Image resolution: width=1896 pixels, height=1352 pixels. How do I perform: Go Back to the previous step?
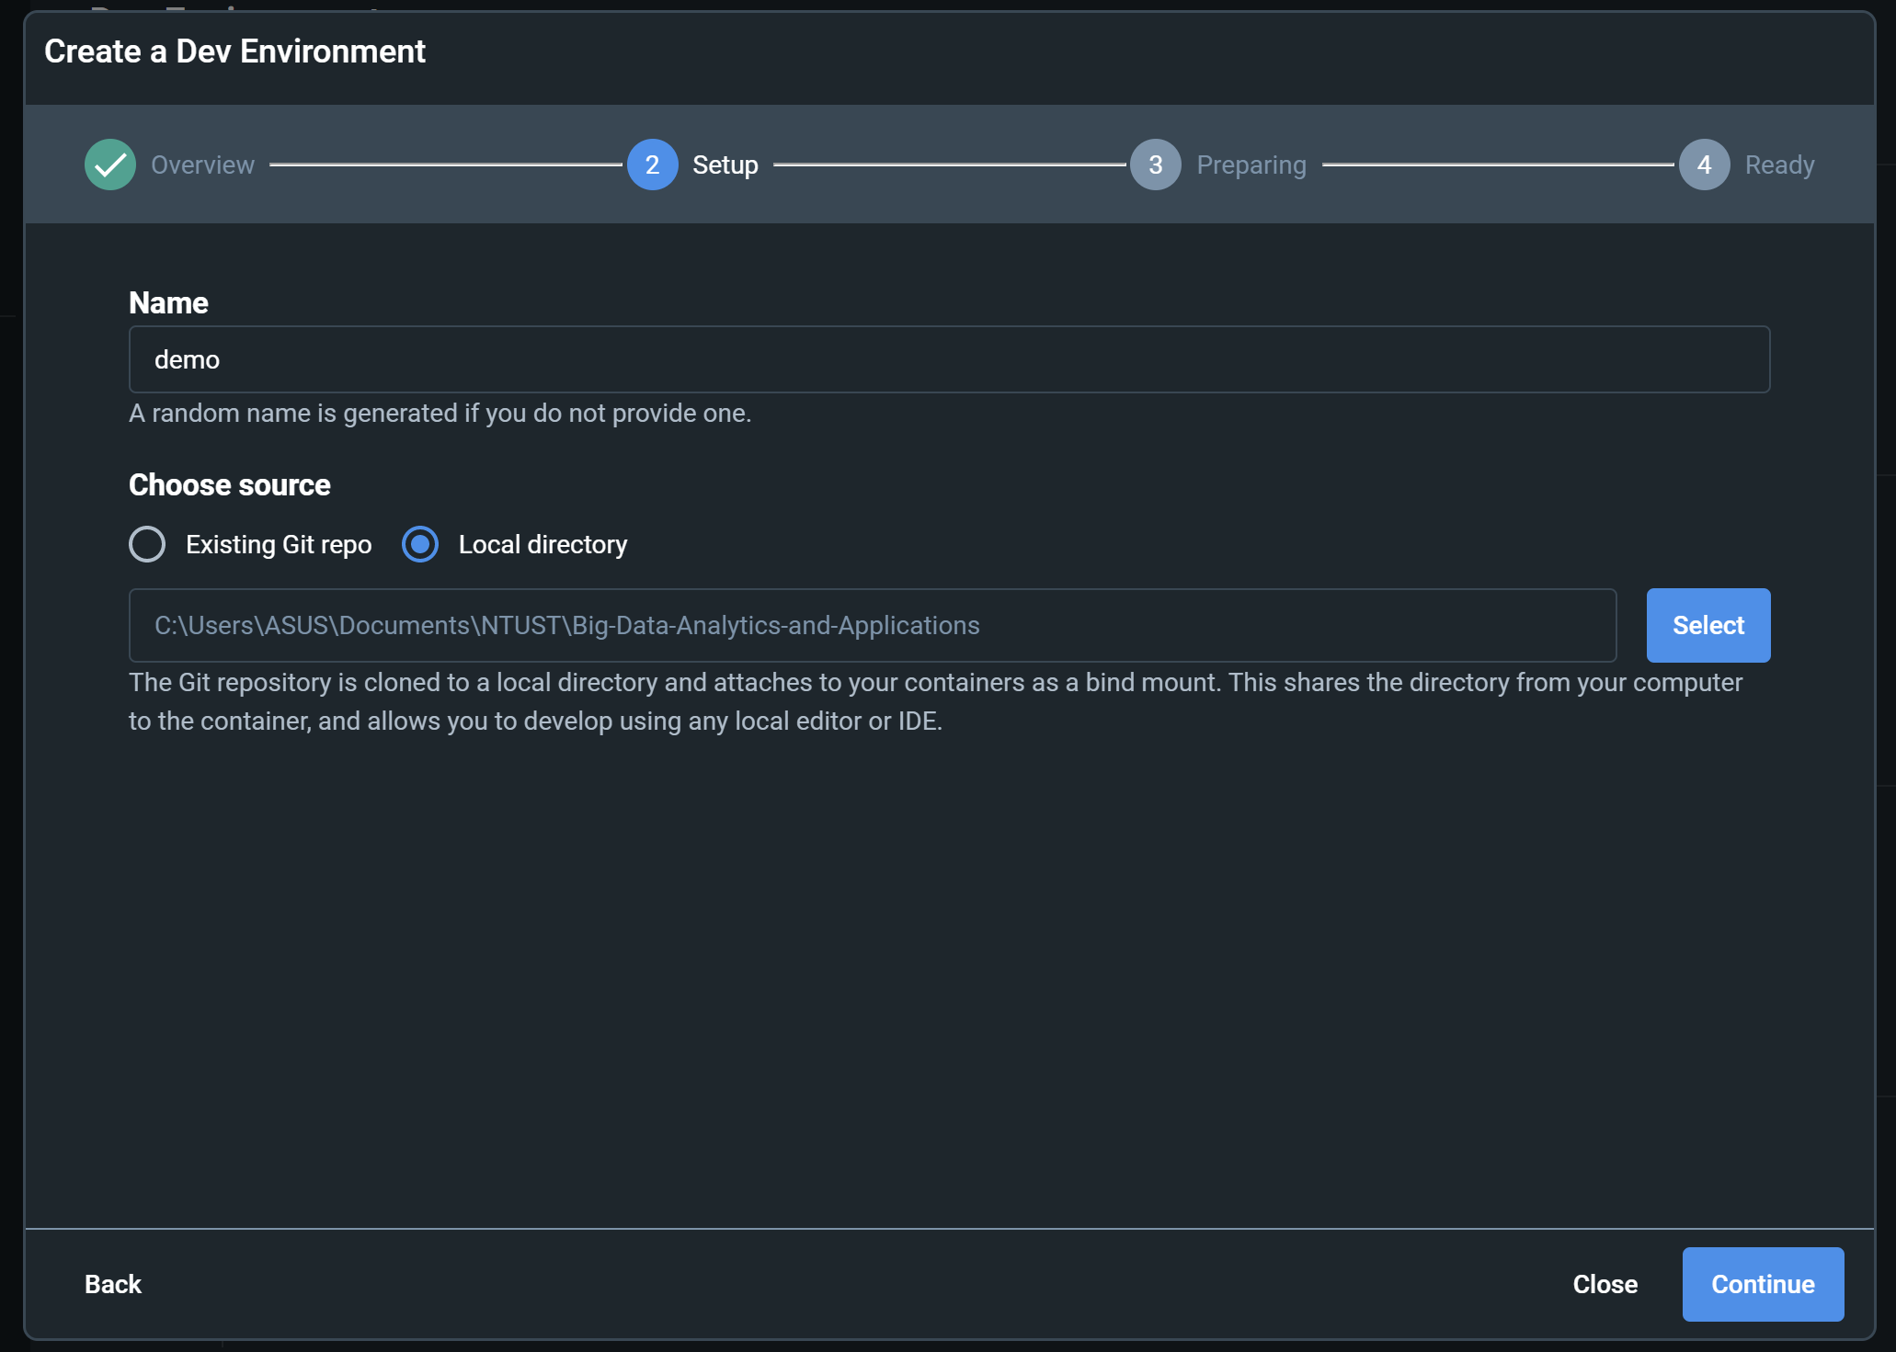point(113,1284)
